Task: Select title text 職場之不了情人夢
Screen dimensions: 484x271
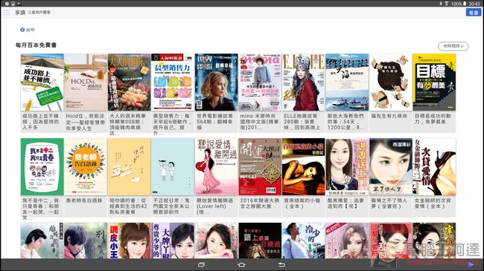Action: [389, 203]
